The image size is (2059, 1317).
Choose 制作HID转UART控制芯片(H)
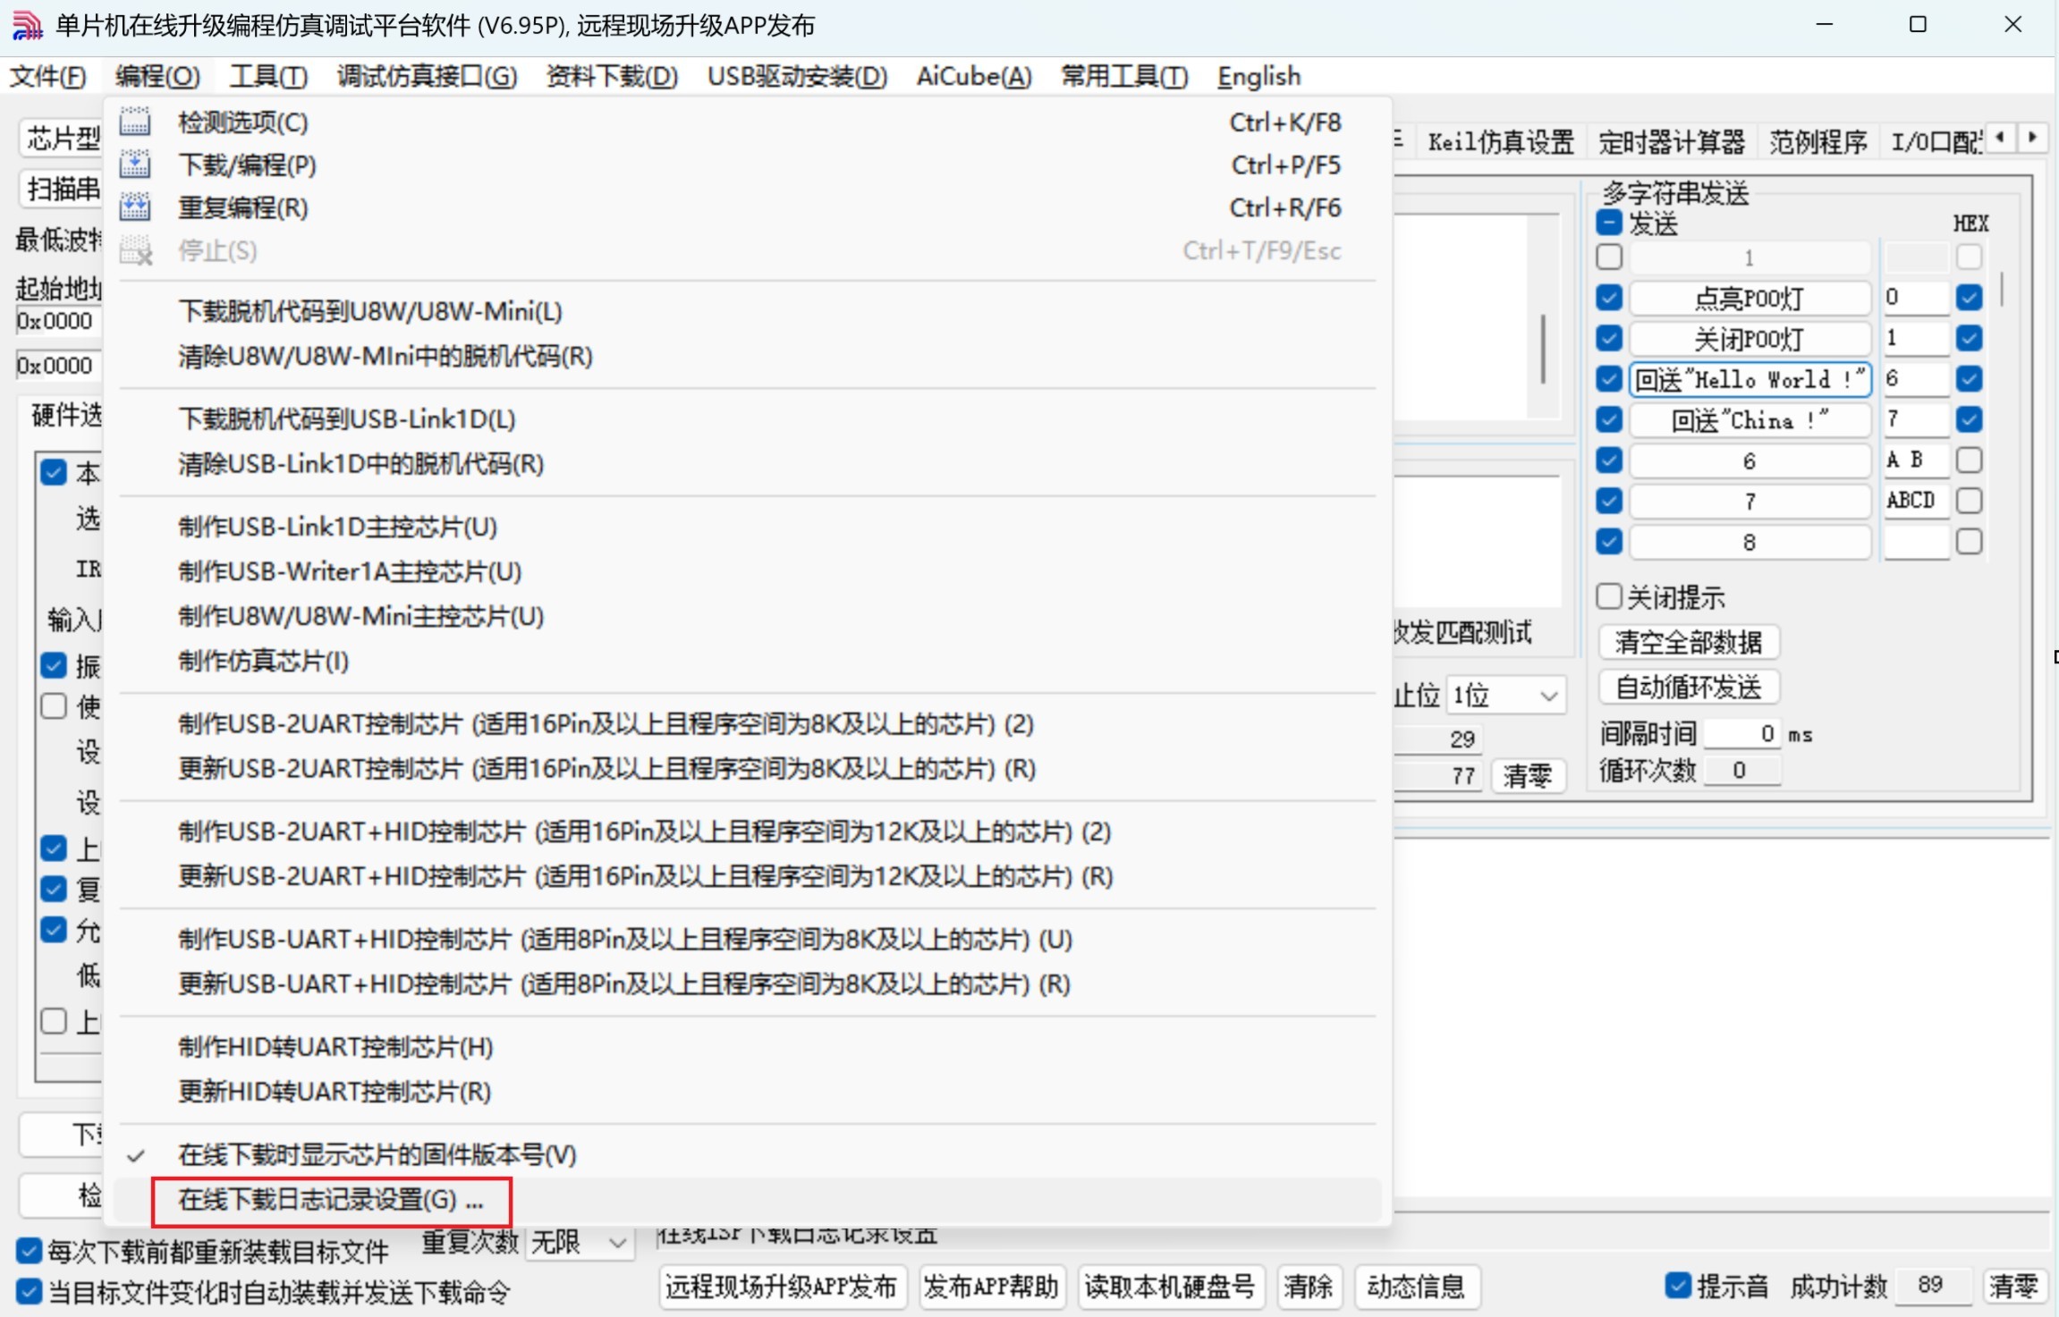(747, 1046)
